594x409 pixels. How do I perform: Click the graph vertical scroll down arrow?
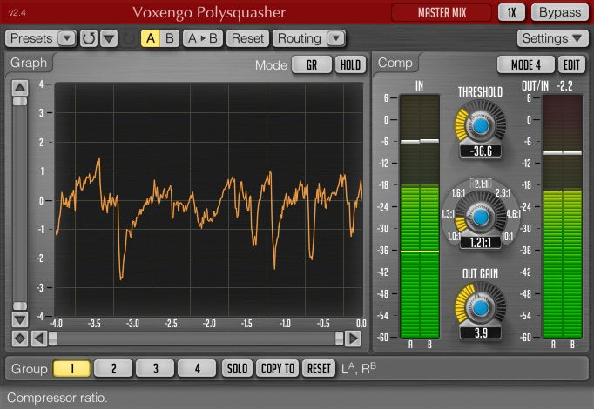(x=20, y=319)
